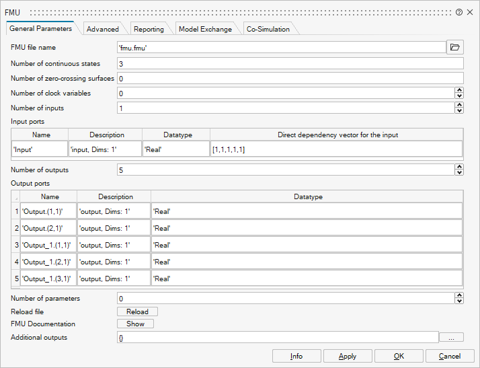This screenshot has height=368, width=480.
Task: Decrease Number of inputs value
Action: [459, 111]
